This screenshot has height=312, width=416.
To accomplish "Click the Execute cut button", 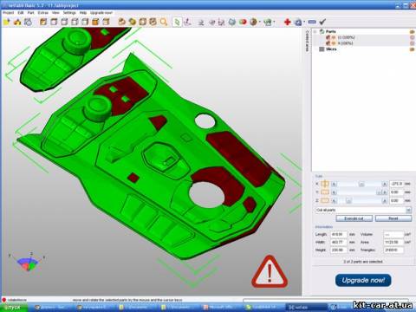I will click(354, 218).
